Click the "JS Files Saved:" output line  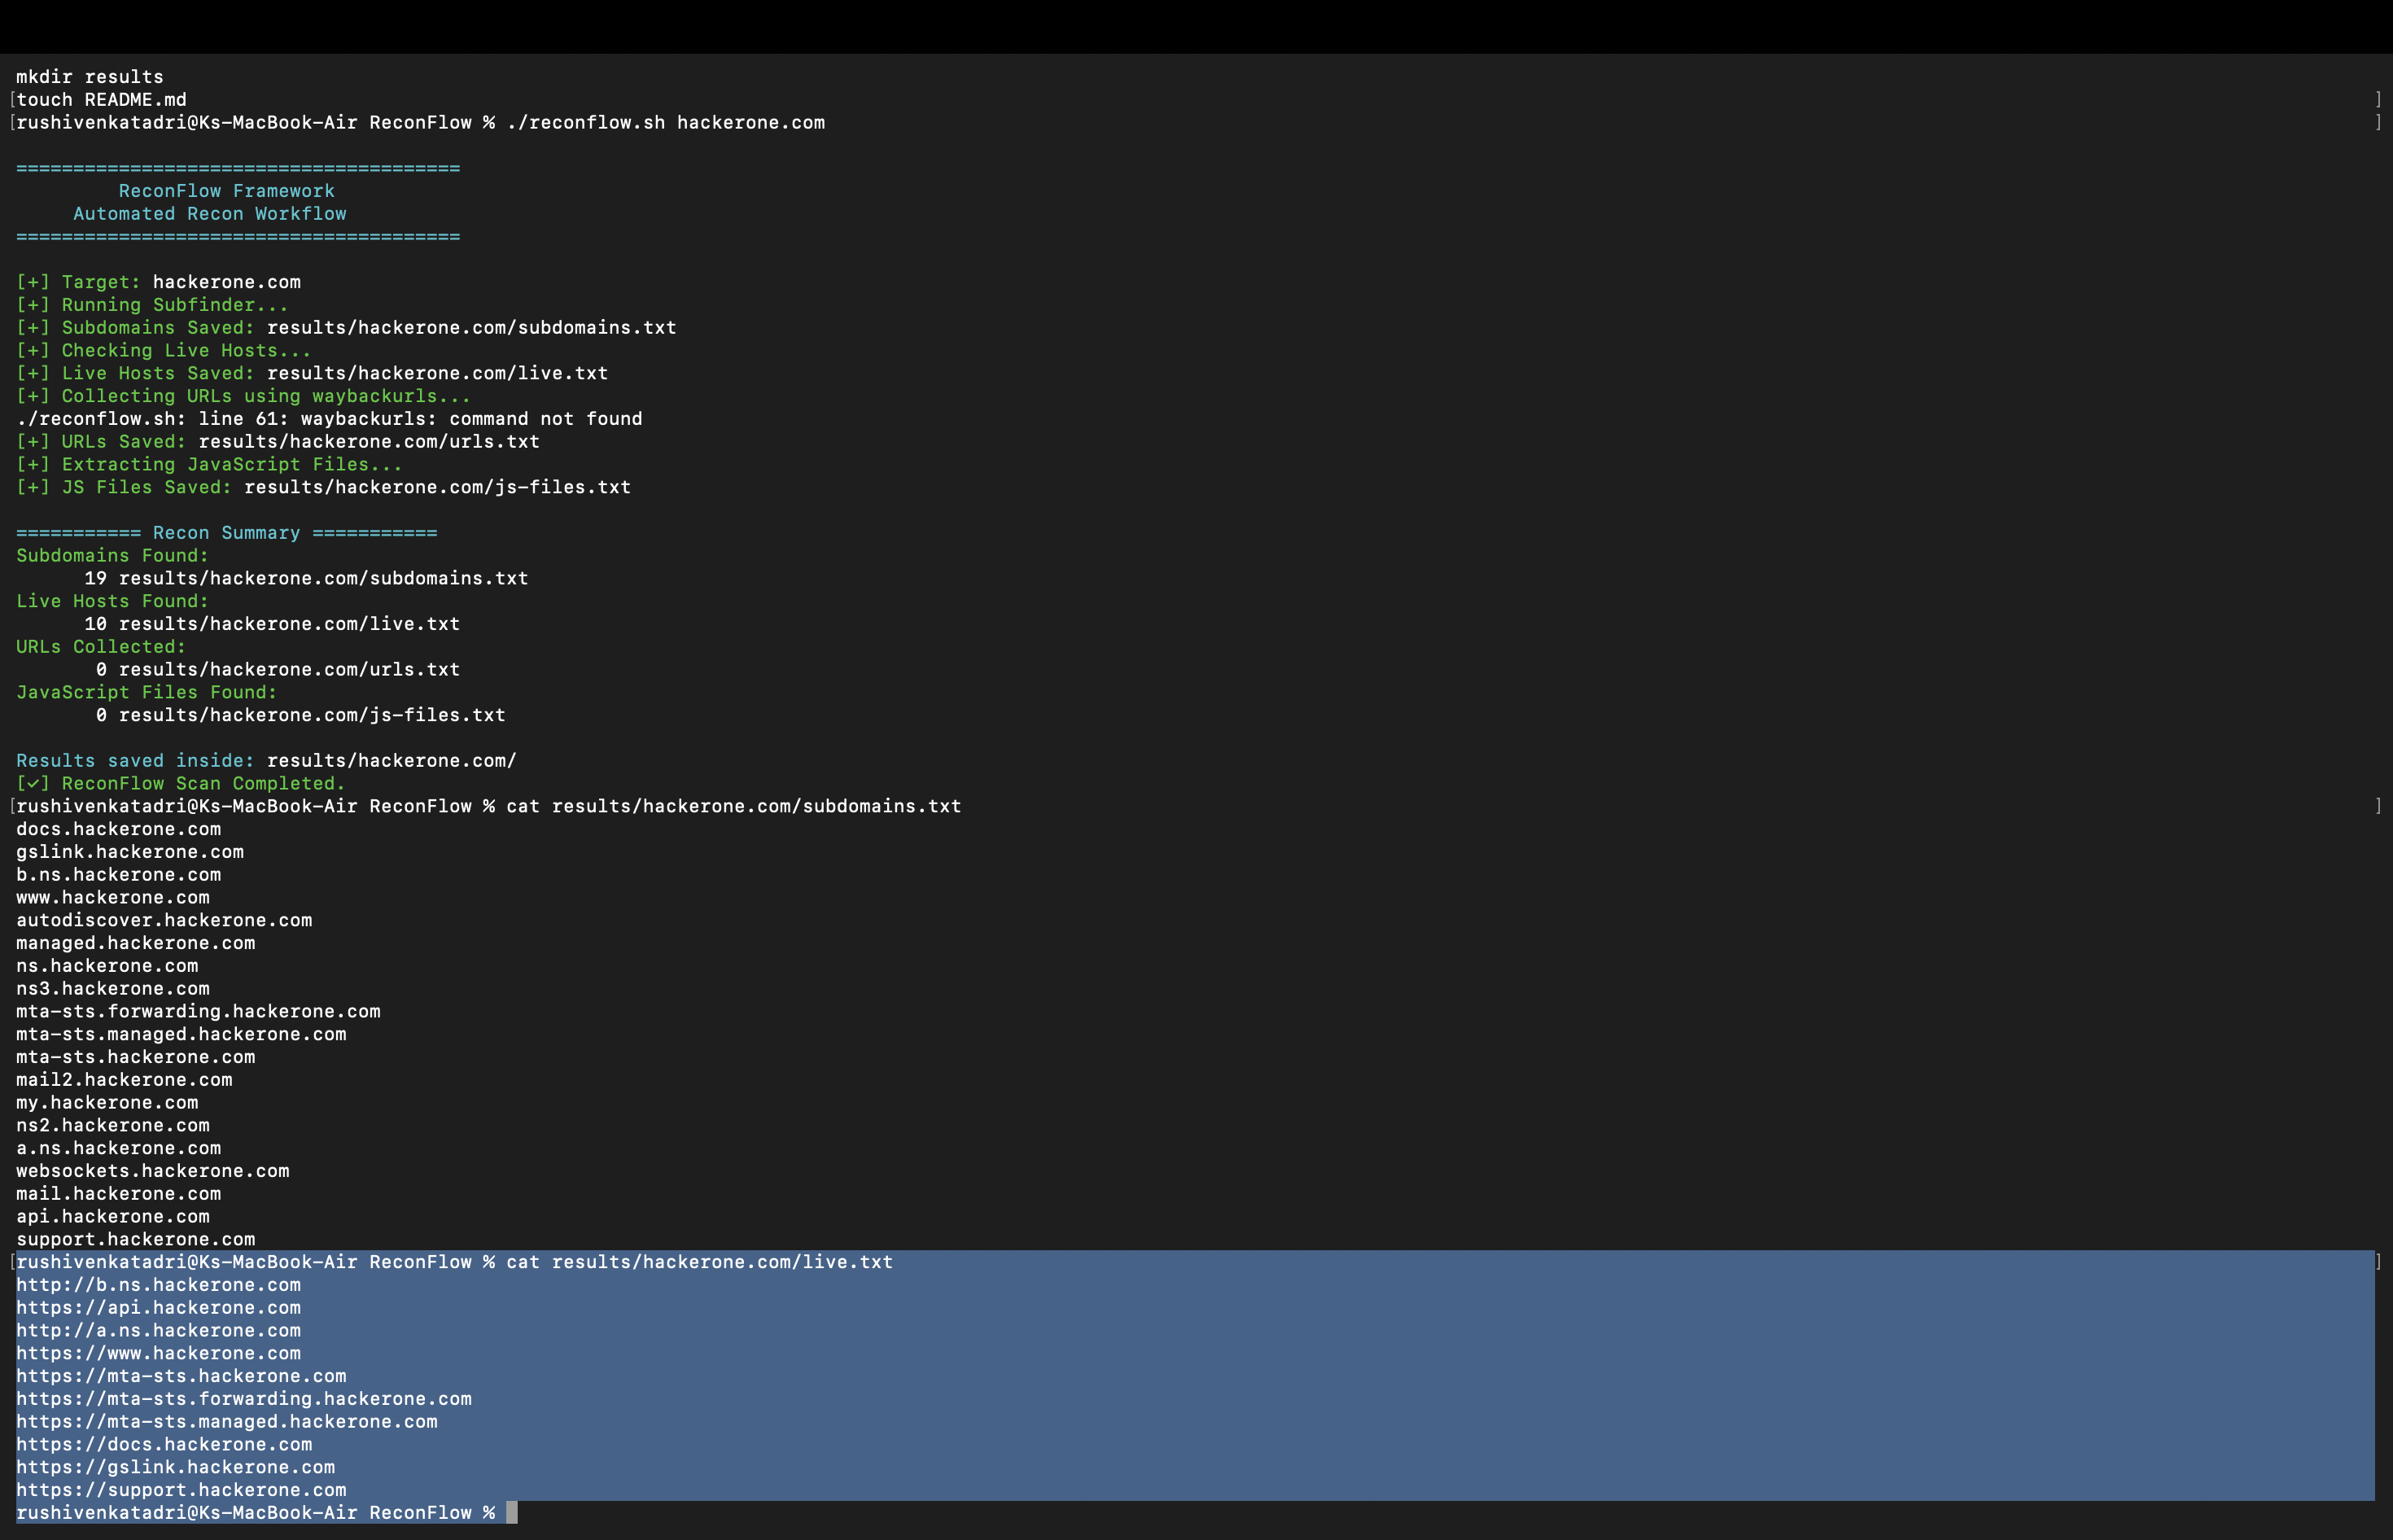tap(323, 488)
